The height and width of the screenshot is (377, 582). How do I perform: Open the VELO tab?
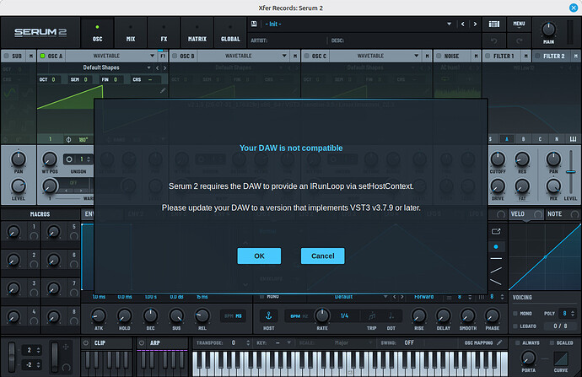click(517, 214)
